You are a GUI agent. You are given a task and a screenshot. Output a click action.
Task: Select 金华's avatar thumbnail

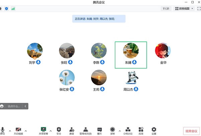click(162, 51)
